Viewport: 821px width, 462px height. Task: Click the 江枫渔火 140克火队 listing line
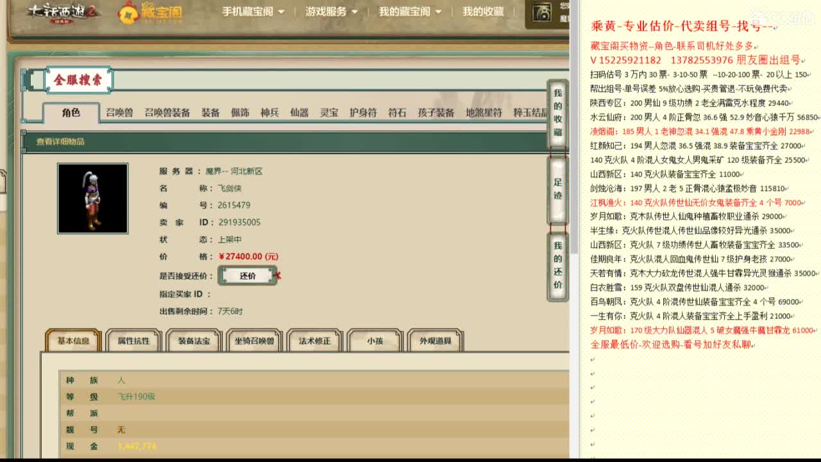(x=697, y=202)
